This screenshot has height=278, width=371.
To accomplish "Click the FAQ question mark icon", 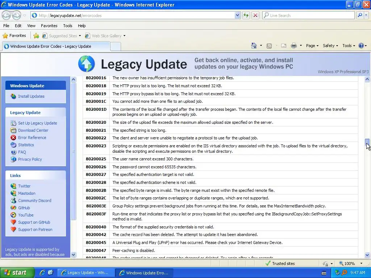I will coord(13,152).
